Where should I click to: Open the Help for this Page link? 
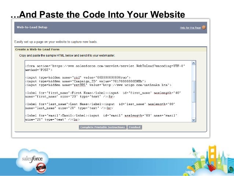tap(190, 28)
